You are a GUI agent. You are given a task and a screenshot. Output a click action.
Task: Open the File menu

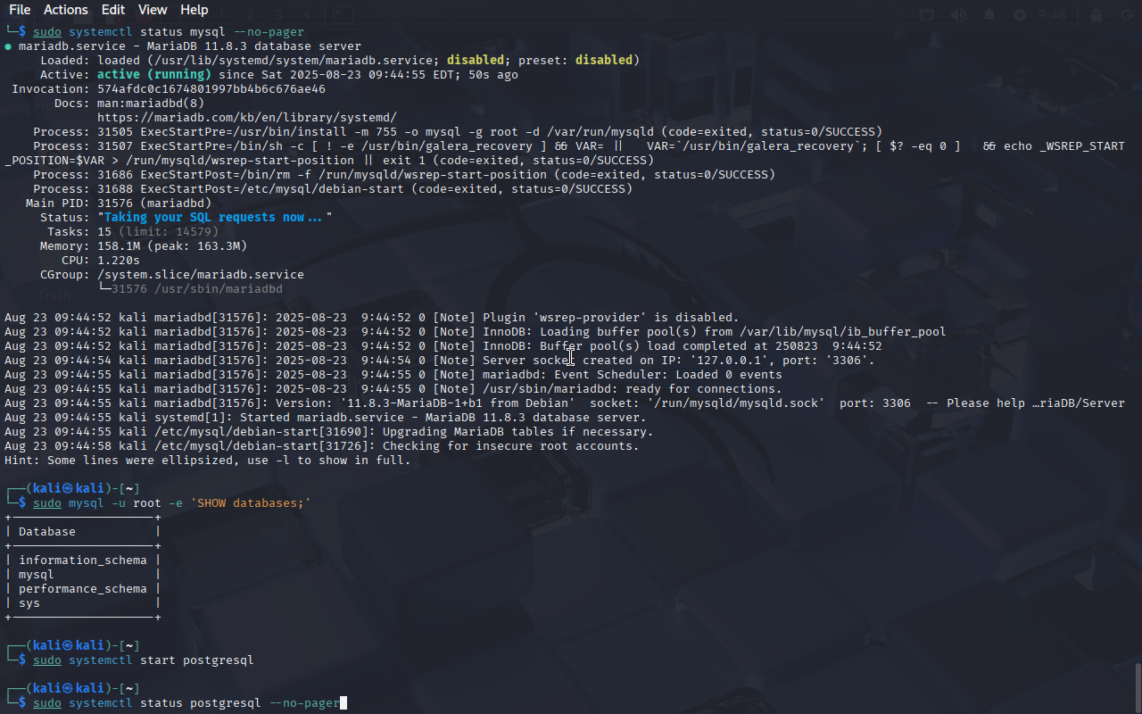20,10
